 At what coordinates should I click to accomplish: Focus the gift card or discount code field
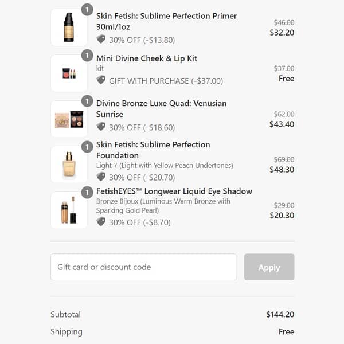pos(143,267)
